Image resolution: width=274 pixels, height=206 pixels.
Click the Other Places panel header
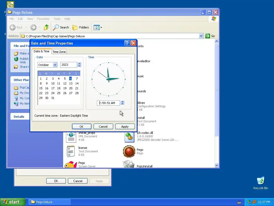coord(20,80)
